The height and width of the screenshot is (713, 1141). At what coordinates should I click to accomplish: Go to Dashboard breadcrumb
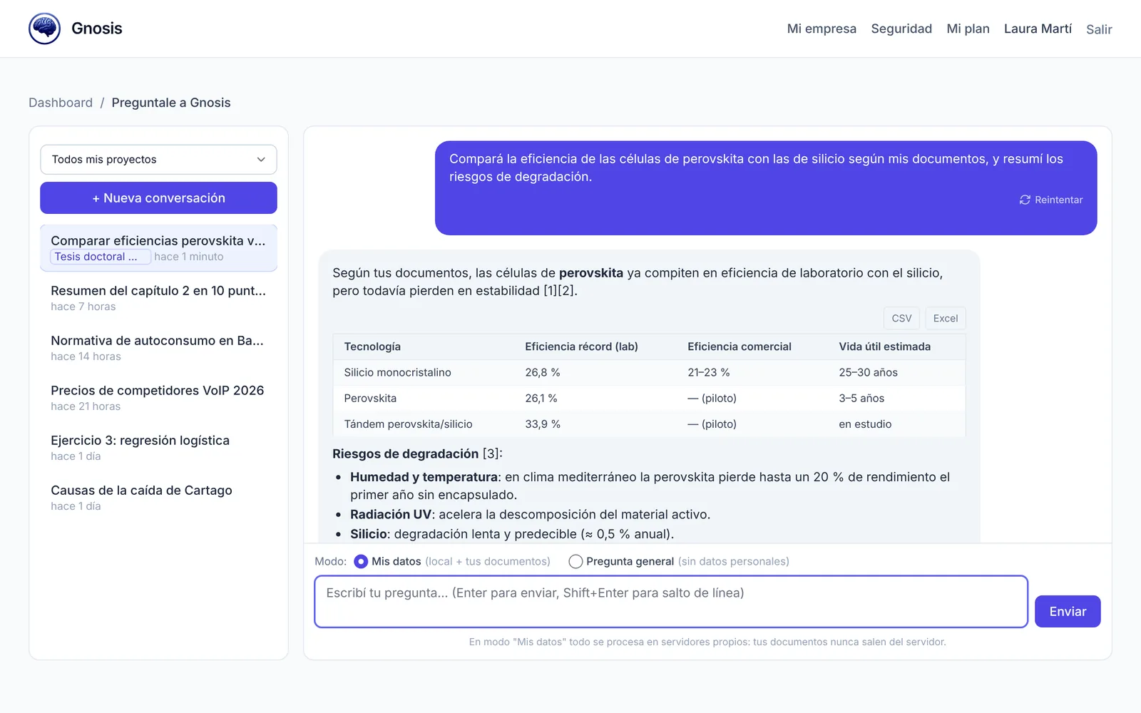pos(61,103)
